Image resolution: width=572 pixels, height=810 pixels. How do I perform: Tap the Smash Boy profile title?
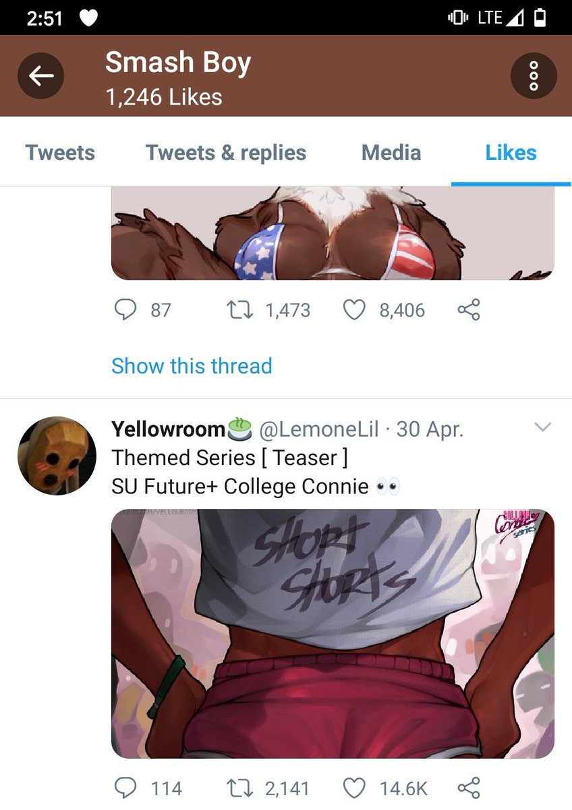[x=178, y=63]
